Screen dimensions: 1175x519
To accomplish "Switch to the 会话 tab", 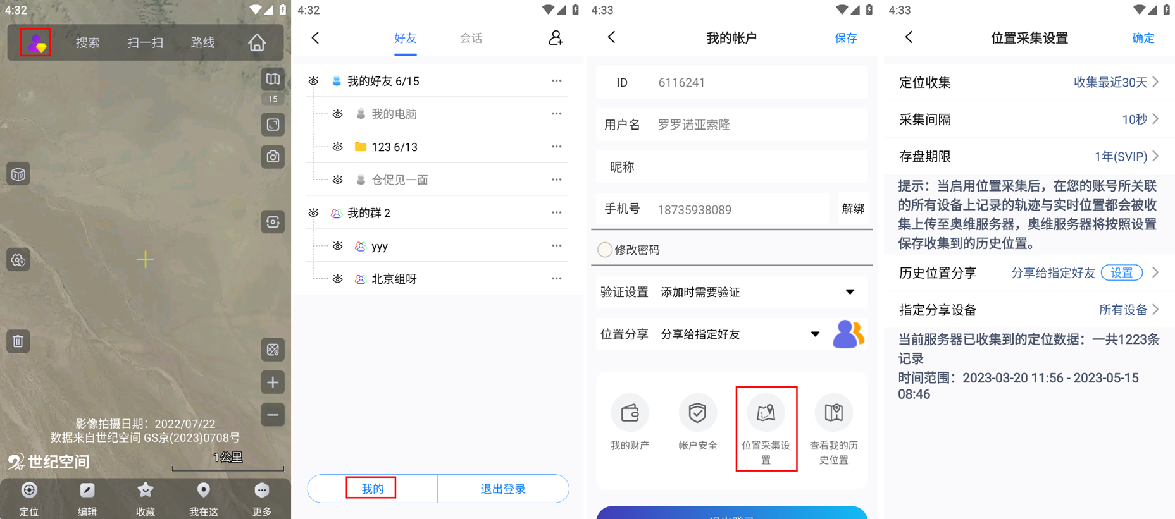I will click(x=471, y=39).
